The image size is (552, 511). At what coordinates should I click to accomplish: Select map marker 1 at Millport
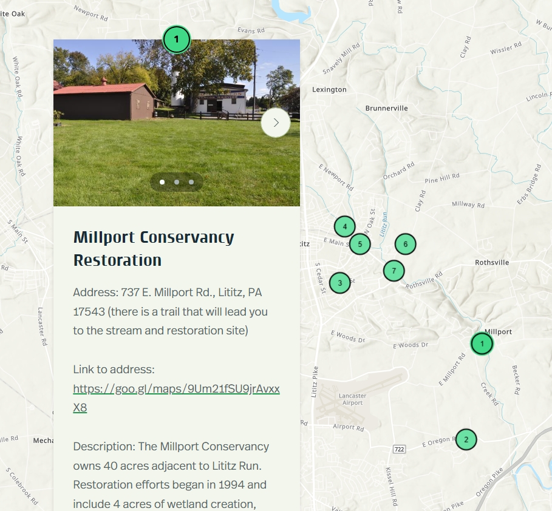point(482,343)
